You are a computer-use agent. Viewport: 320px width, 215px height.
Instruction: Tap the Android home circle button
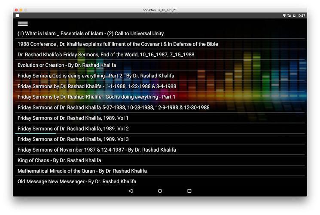click(160, 191)
